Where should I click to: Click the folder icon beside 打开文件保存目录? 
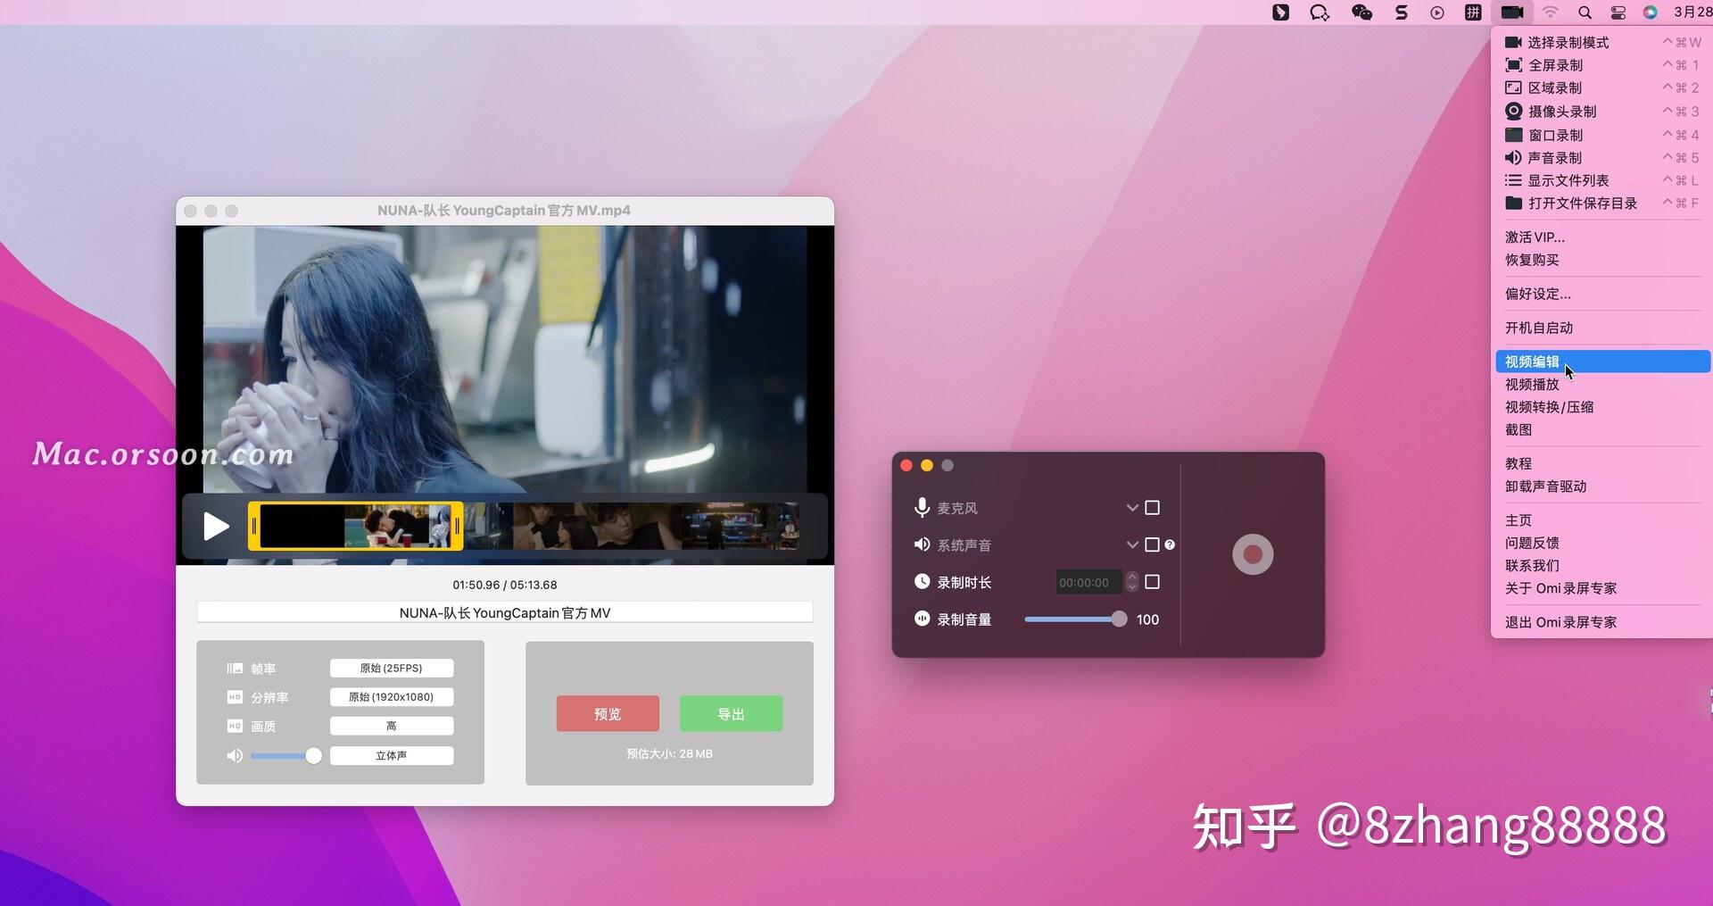coord(1513,203)
